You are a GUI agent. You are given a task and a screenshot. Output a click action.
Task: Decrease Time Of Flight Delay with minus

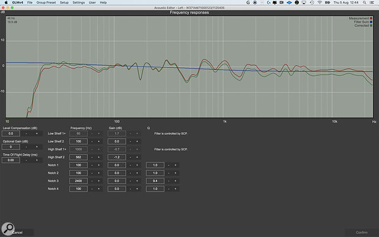26,160
